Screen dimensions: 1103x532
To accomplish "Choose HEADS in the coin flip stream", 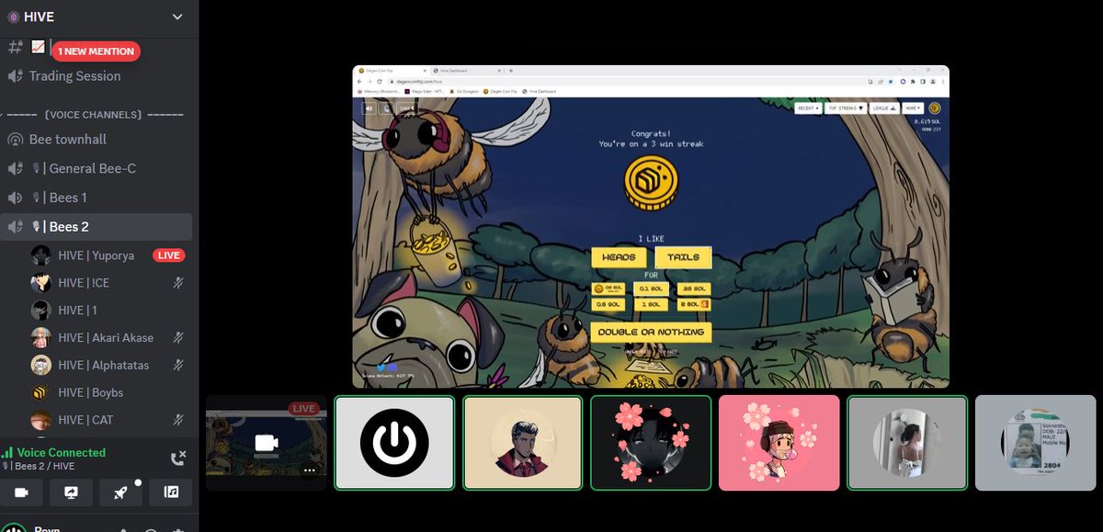I will tap(619, 258).
